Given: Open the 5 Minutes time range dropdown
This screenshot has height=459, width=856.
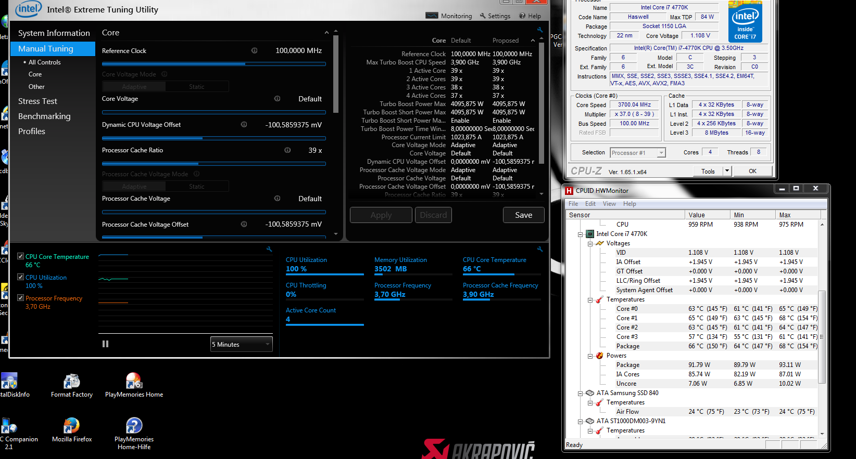Looking at the screenshot, I should point(242,344).
